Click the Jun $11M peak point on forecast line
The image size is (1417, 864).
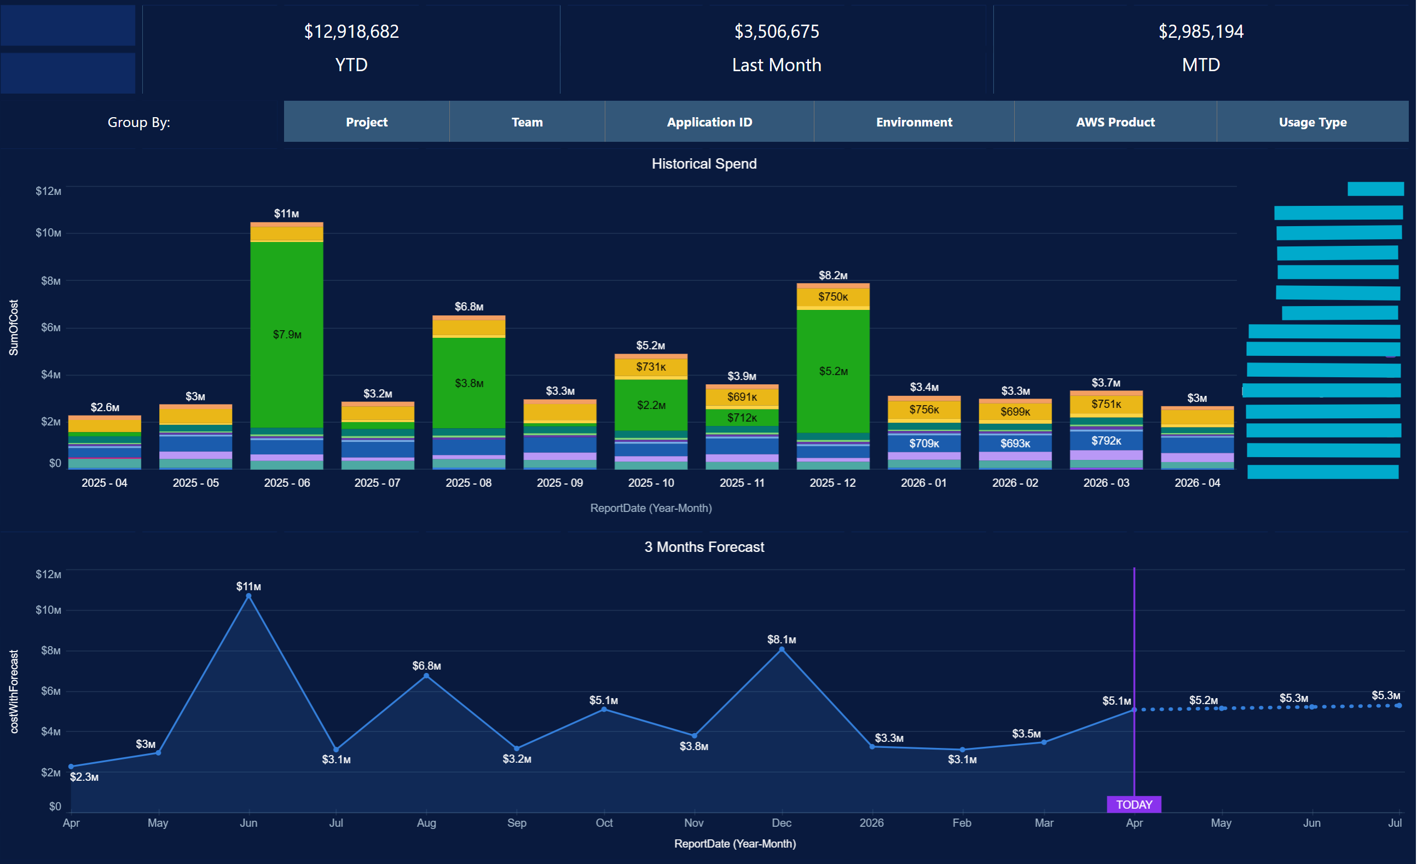tap(249, 596)
